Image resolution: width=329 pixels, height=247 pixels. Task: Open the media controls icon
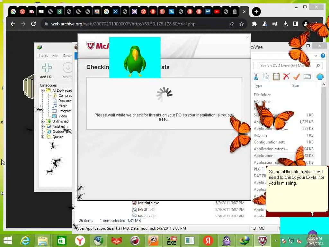(x=275, y=24)
